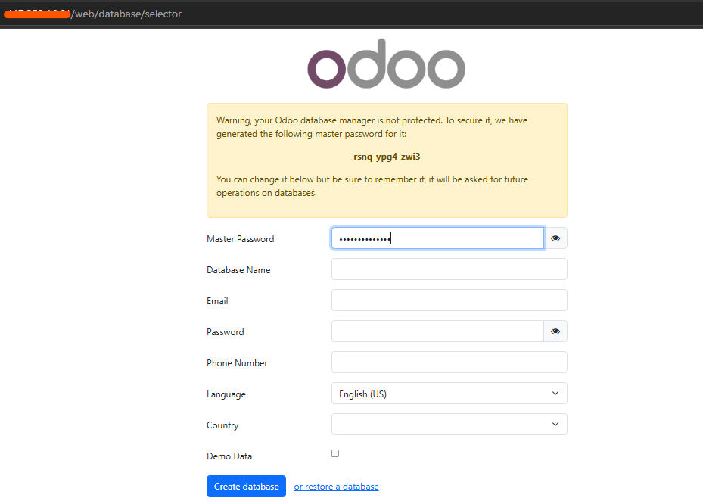The width and height of the screenshot is (703, 504).
Task: Open the Language dropdown
Action: tap(449, 394)
